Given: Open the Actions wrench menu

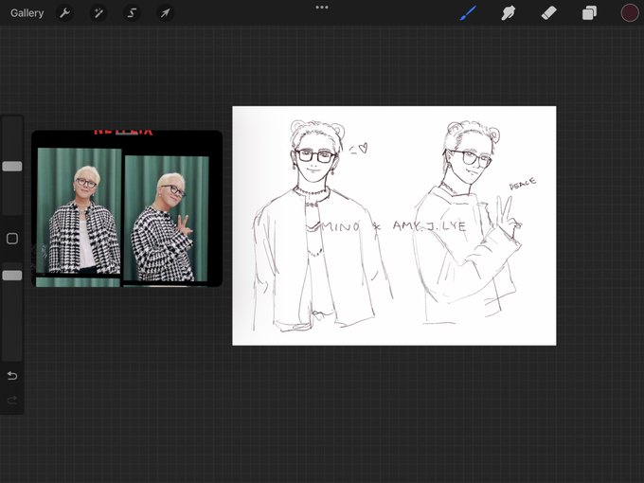Looking at the screenshot, I should (x=64, y=13).
